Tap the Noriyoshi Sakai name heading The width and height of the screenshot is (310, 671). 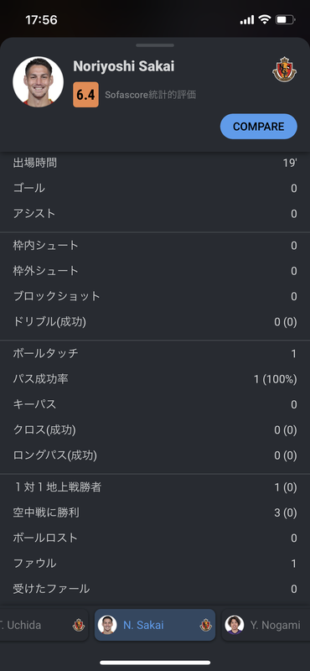coord(123,66)
